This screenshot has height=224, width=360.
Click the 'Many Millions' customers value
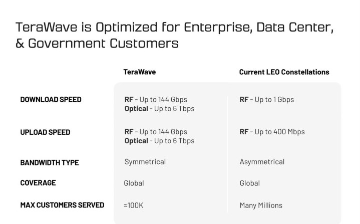[261, 205]
